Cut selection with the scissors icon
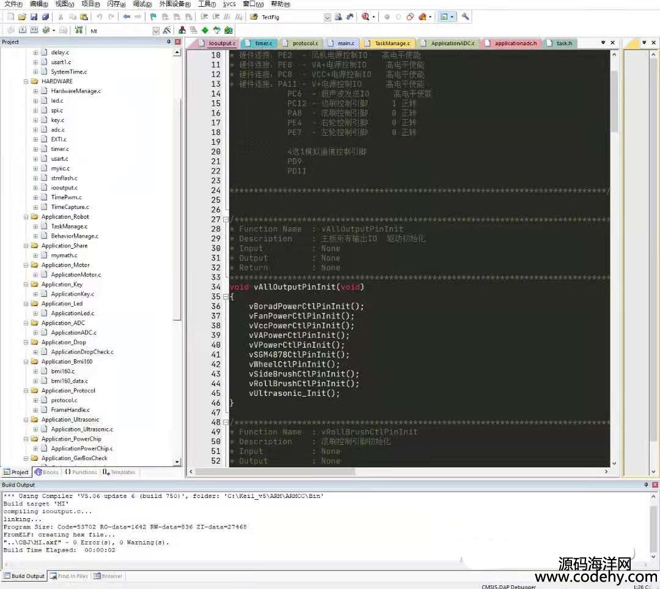Image resolution: width=660 pixels, height=589 pixels. click(61, 17)
